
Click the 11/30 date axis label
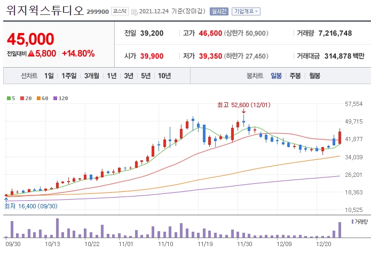coord(244,244)
